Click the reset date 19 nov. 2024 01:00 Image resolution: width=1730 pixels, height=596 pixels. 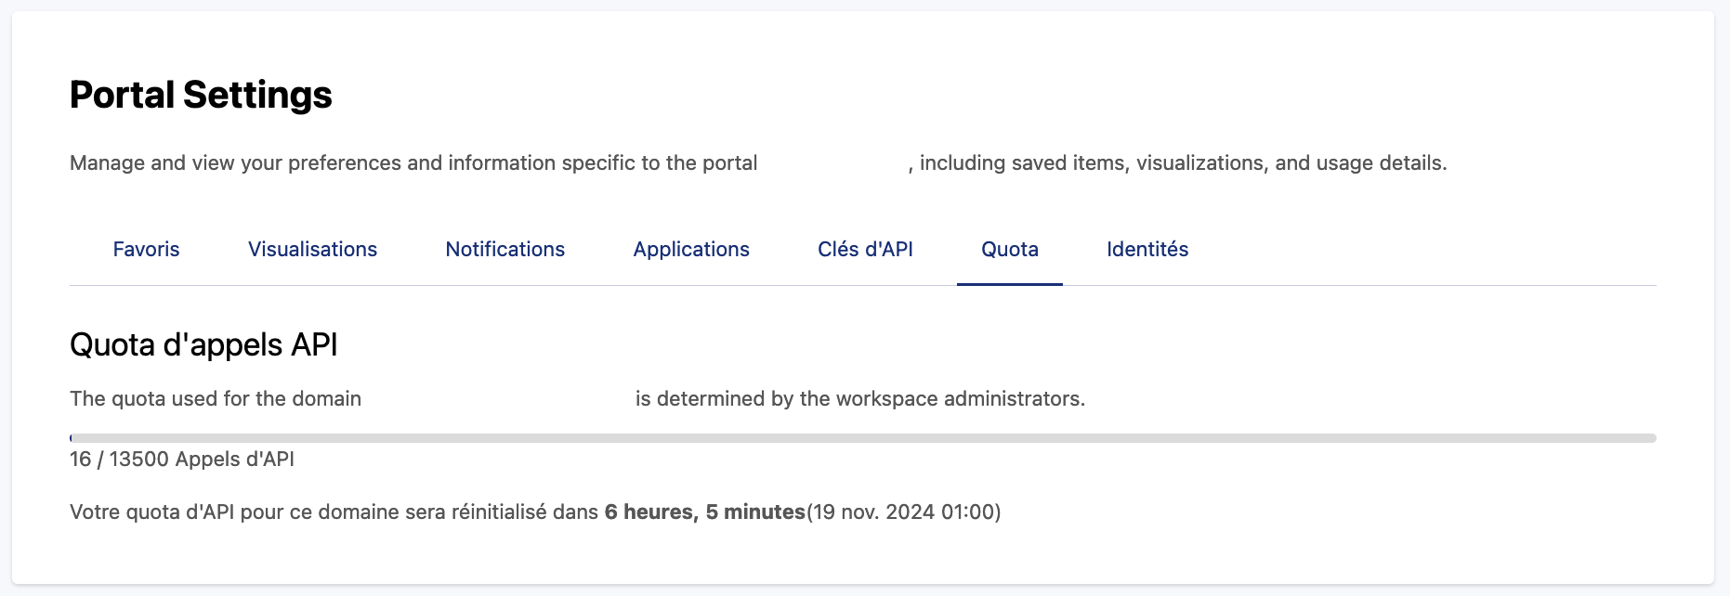903,512
